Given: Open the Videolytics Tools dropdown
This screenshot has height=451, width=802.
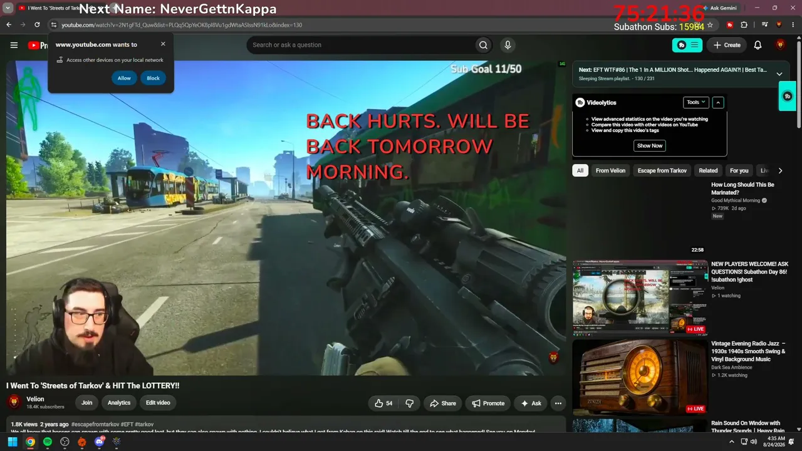Looking at the screenshot, I should tap(695, 102).
